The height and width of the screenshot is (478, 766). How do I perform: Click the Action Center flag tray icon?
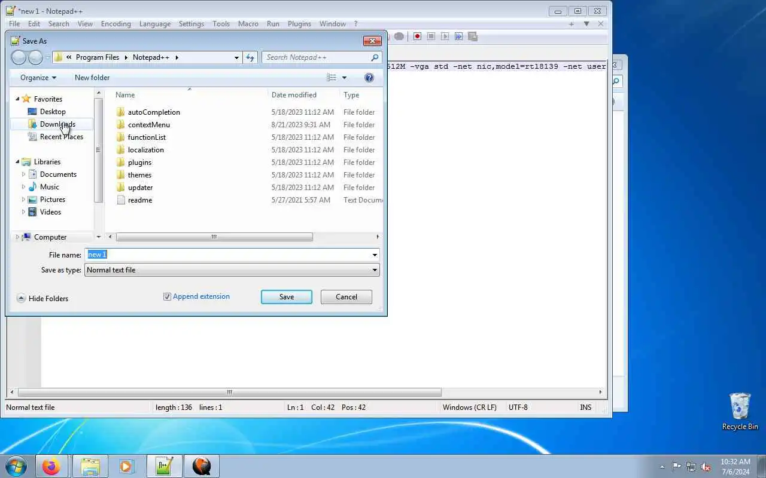pyautogui.click(x=676, y=467)
